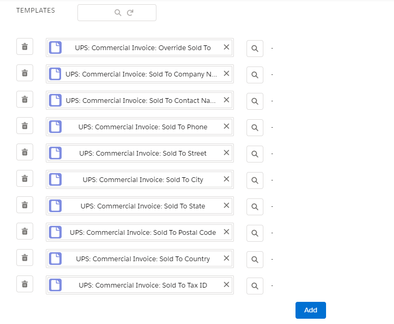Clear the Sold To State selection
The image size is (394, 324).
[226, 205]
